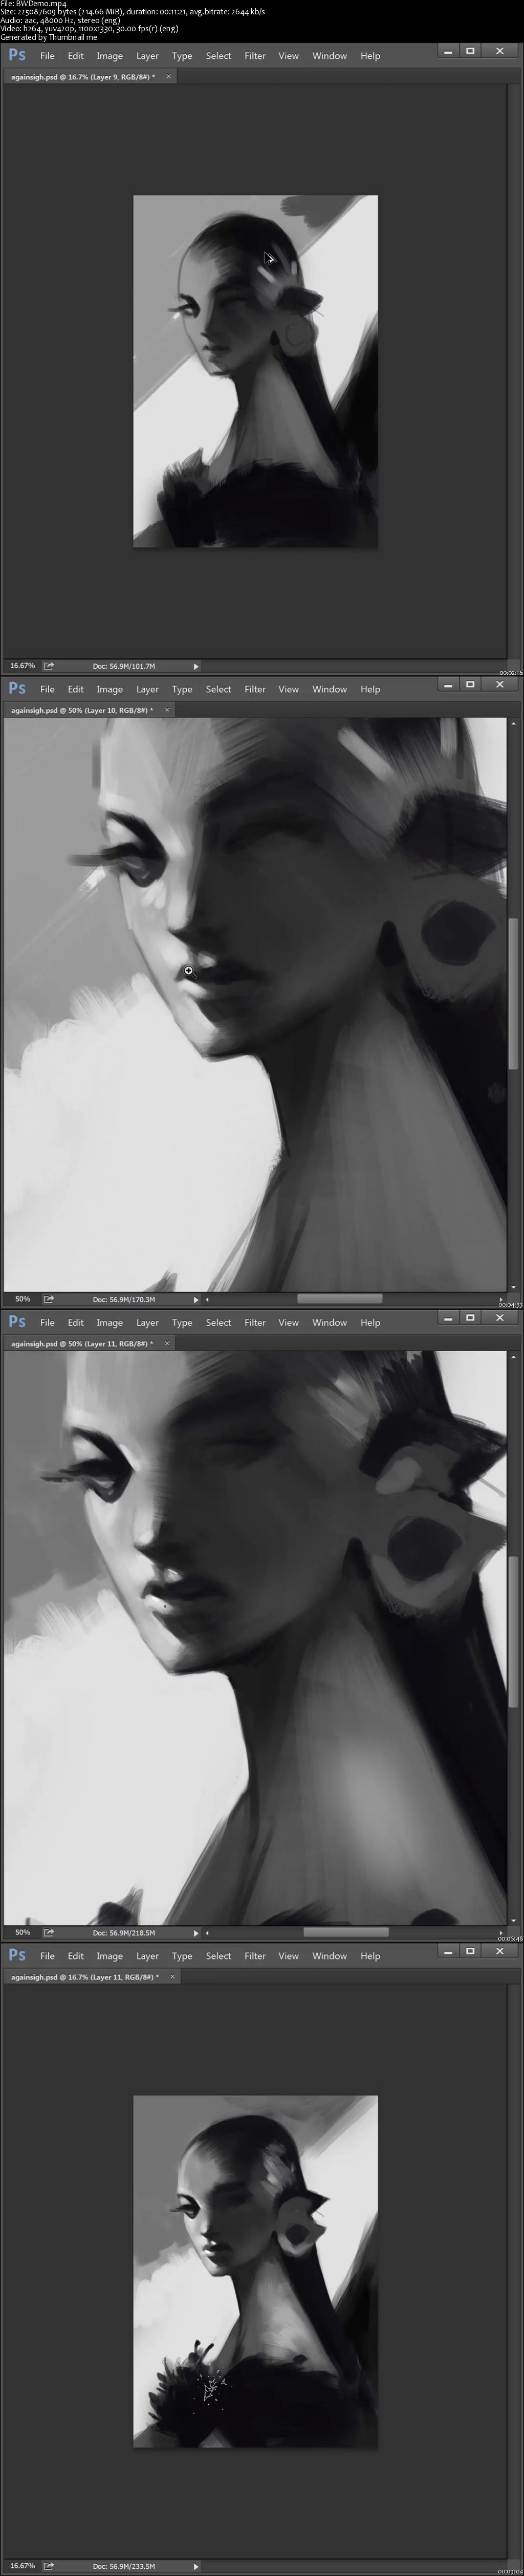
Task: Click the Ps logo above the Layer 10 tab
Action: coord(17,689)
